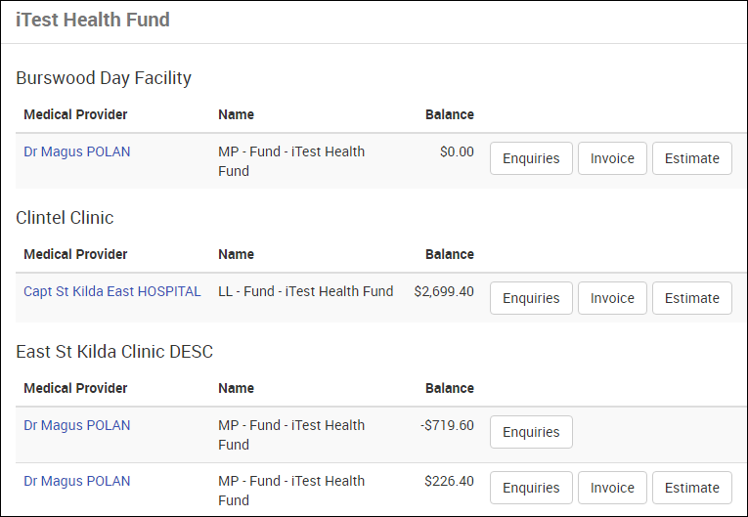The image size is (748, 517).
Task: Open Invoice in the Clintel Clinic row
Action: coord(612,298)
